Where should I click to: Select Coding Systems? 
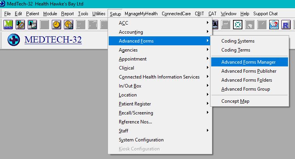coord(249,41)
